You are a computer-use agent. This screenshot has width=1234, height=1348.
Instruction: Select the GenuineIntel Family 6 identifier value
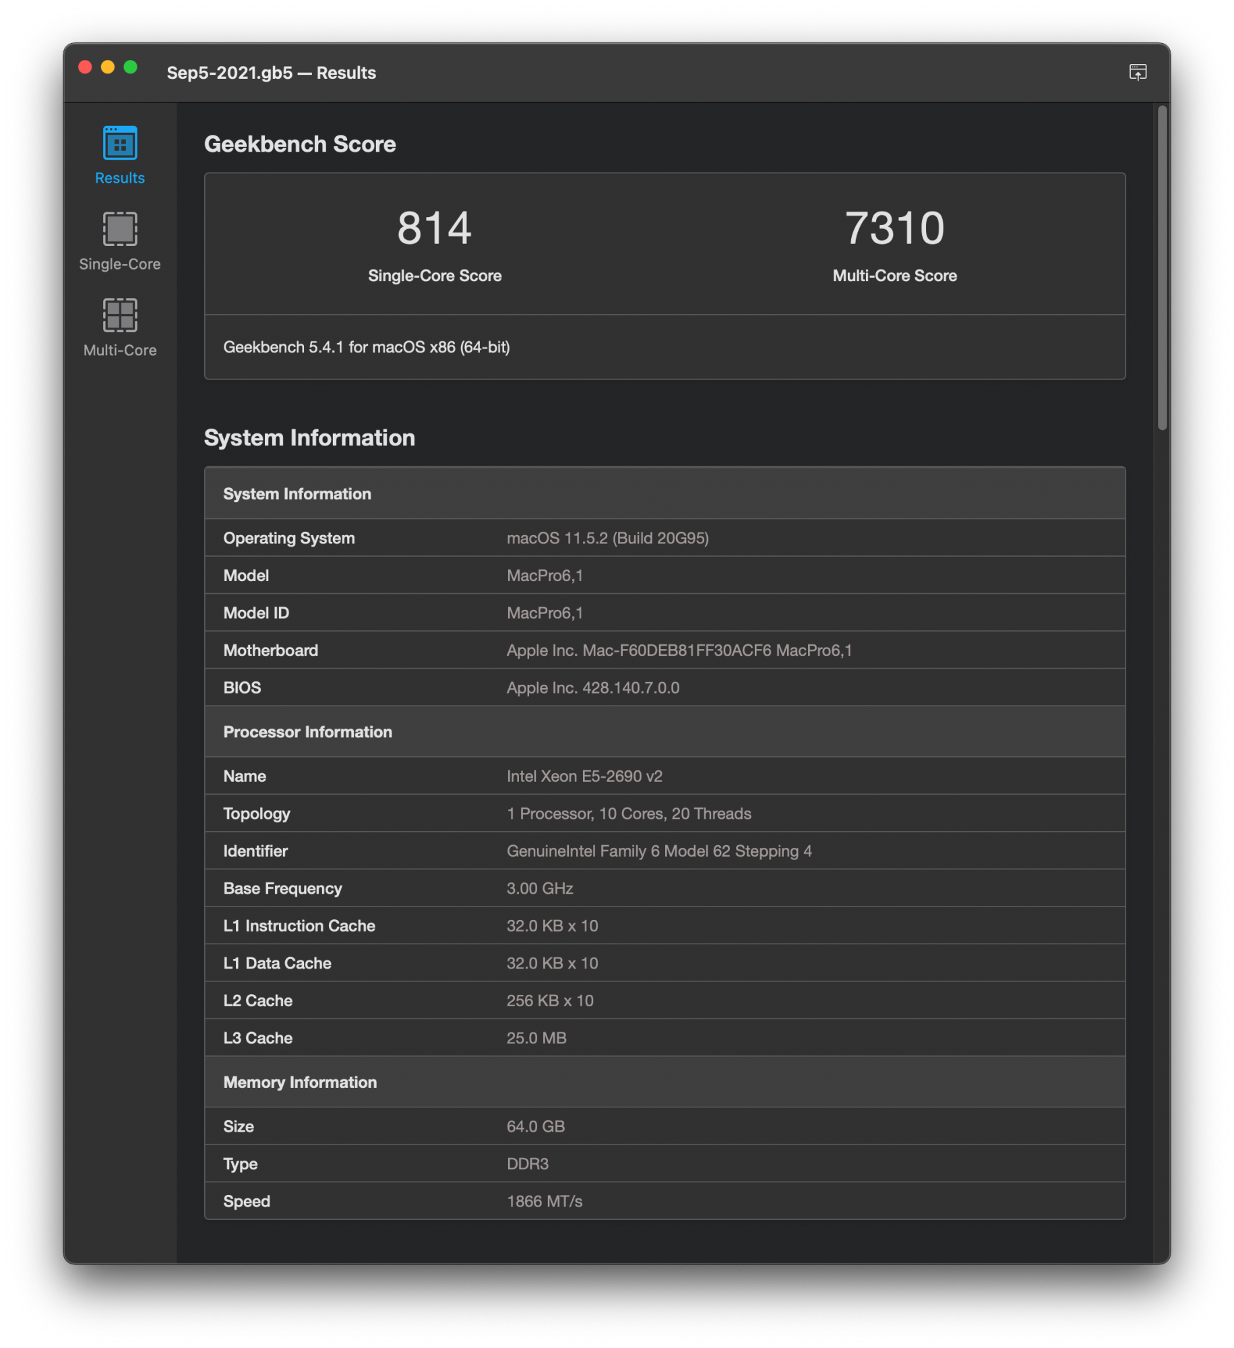pyautogui.click(x=660, y=851)
